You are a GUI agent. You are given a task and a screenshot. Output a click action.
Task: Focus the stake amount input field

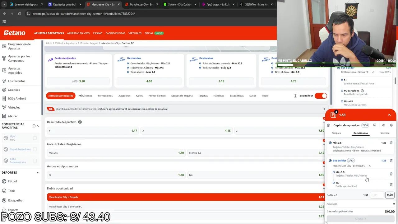pyautogui.click(x=377, y=195)
